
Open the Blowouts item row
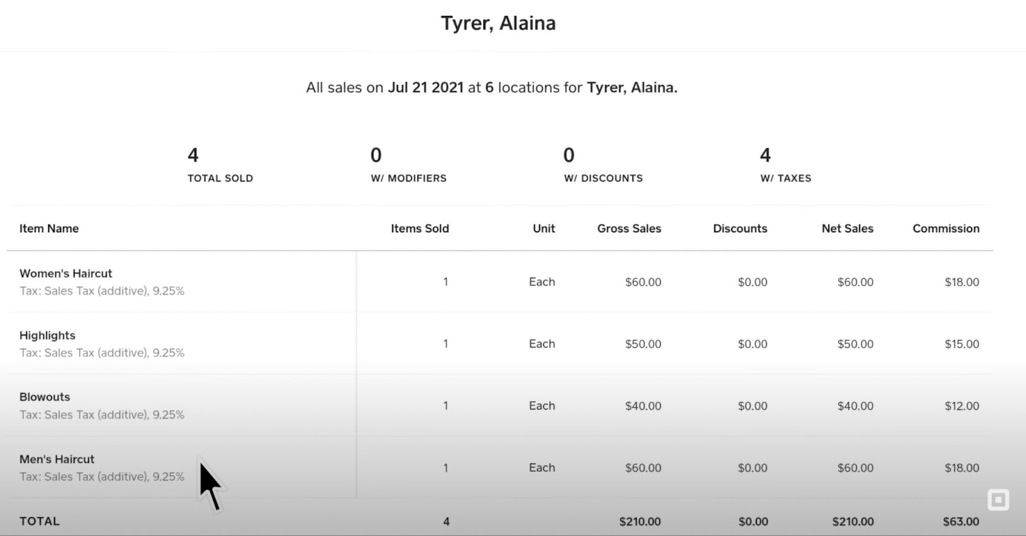(x=500, y=406)
